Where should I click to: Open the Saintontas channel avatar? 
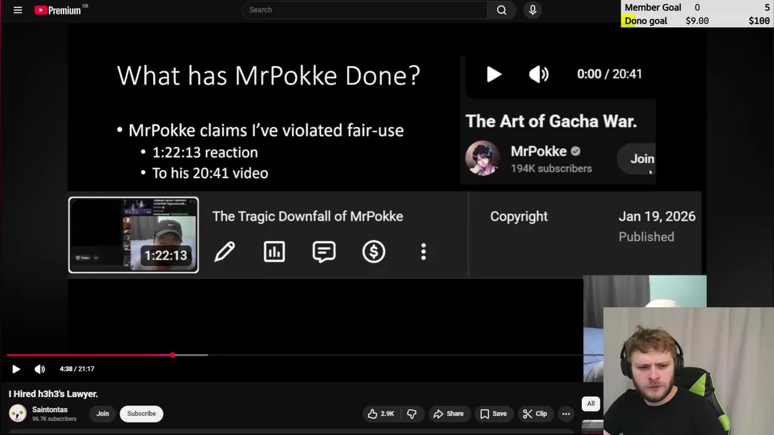coord(18,413)
